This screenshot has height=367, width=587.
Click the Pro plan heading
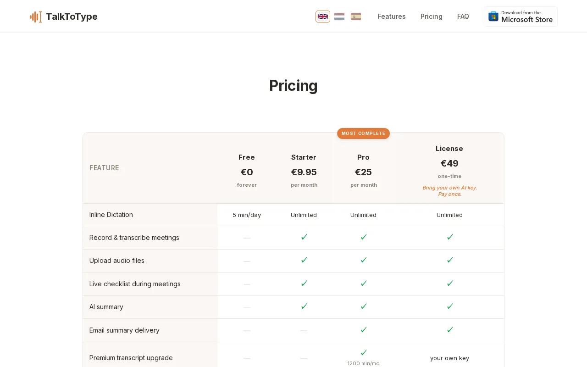[363, 157]
